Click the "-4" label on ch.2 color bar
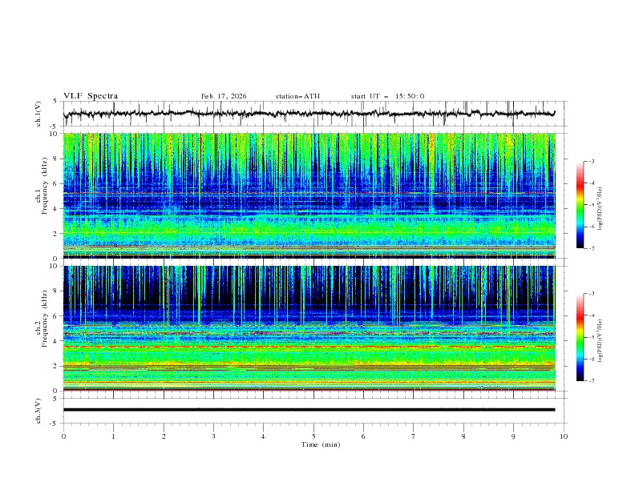 coord(592,315)
